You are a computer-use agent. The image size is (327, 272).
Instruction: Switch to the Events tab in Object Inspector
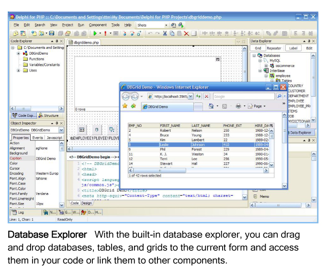pos(37,137)
